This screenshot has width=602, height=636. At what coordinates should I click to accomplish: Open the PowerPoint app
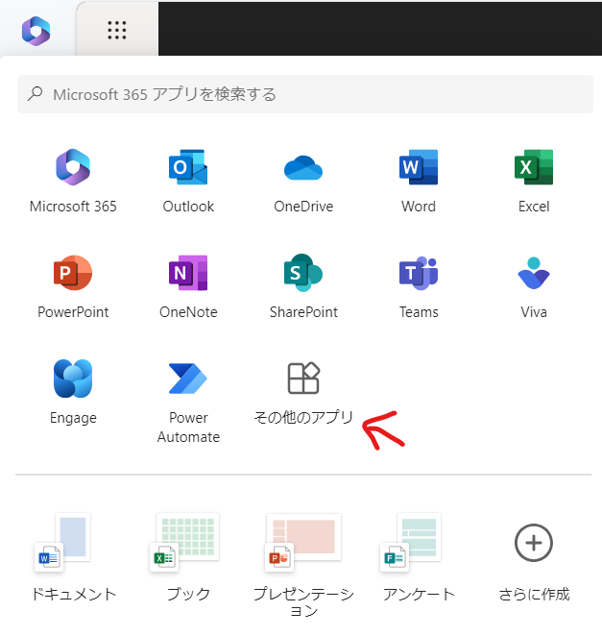click(x=73, y=286)
